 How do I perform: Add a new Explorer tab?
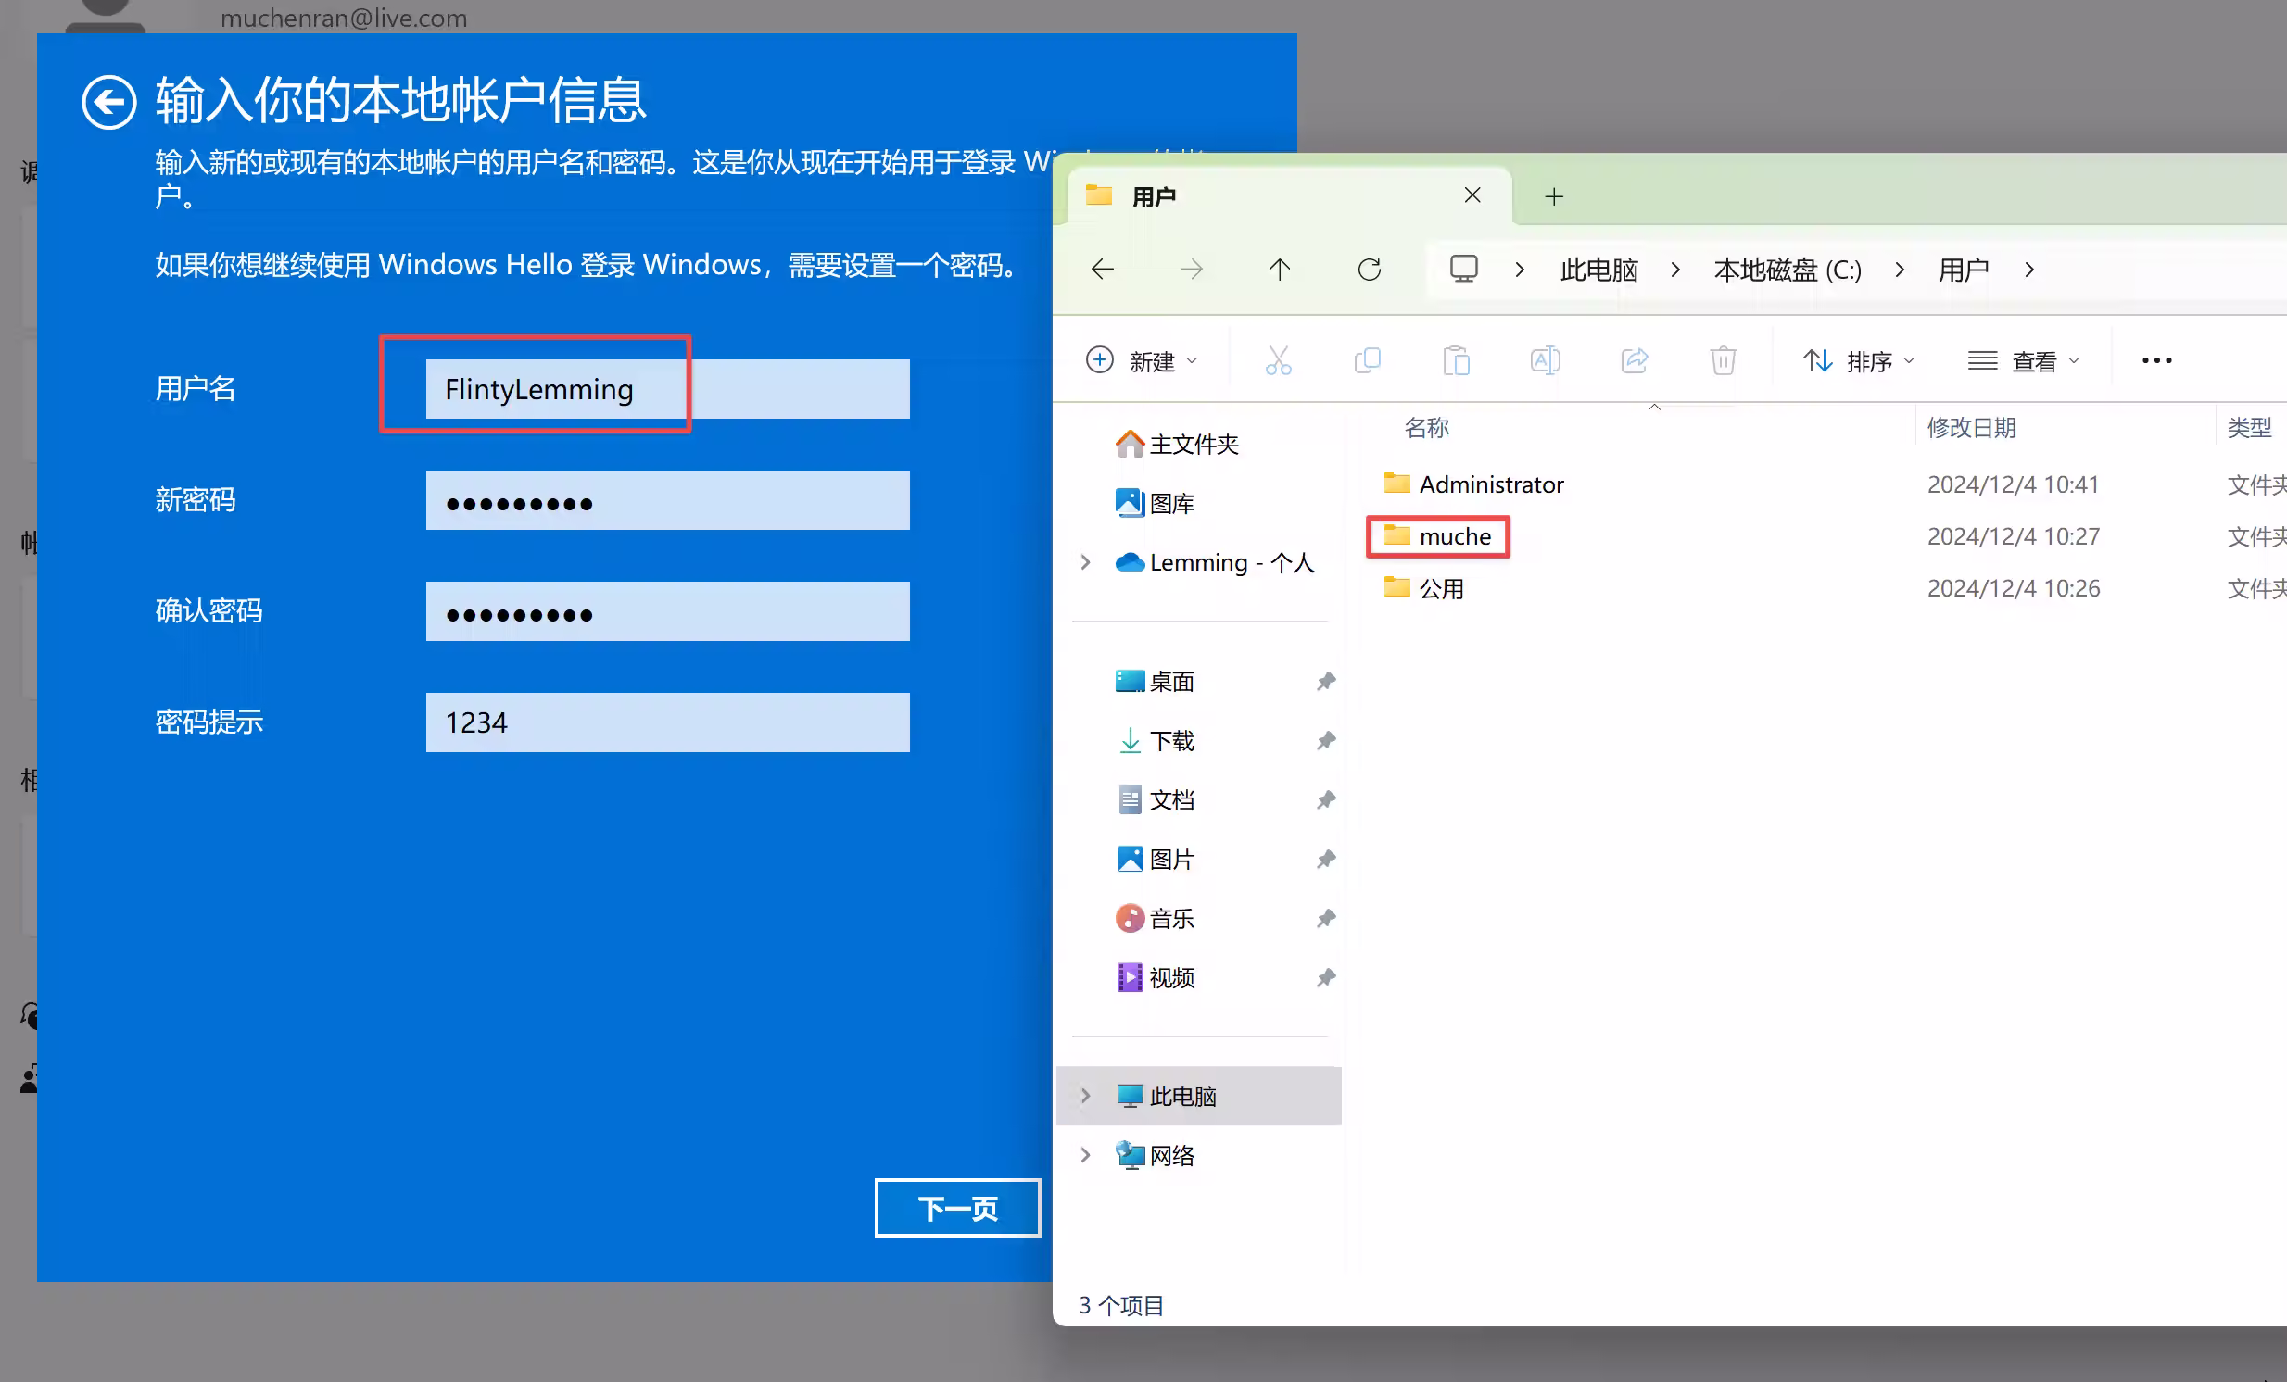point(1554,196)
